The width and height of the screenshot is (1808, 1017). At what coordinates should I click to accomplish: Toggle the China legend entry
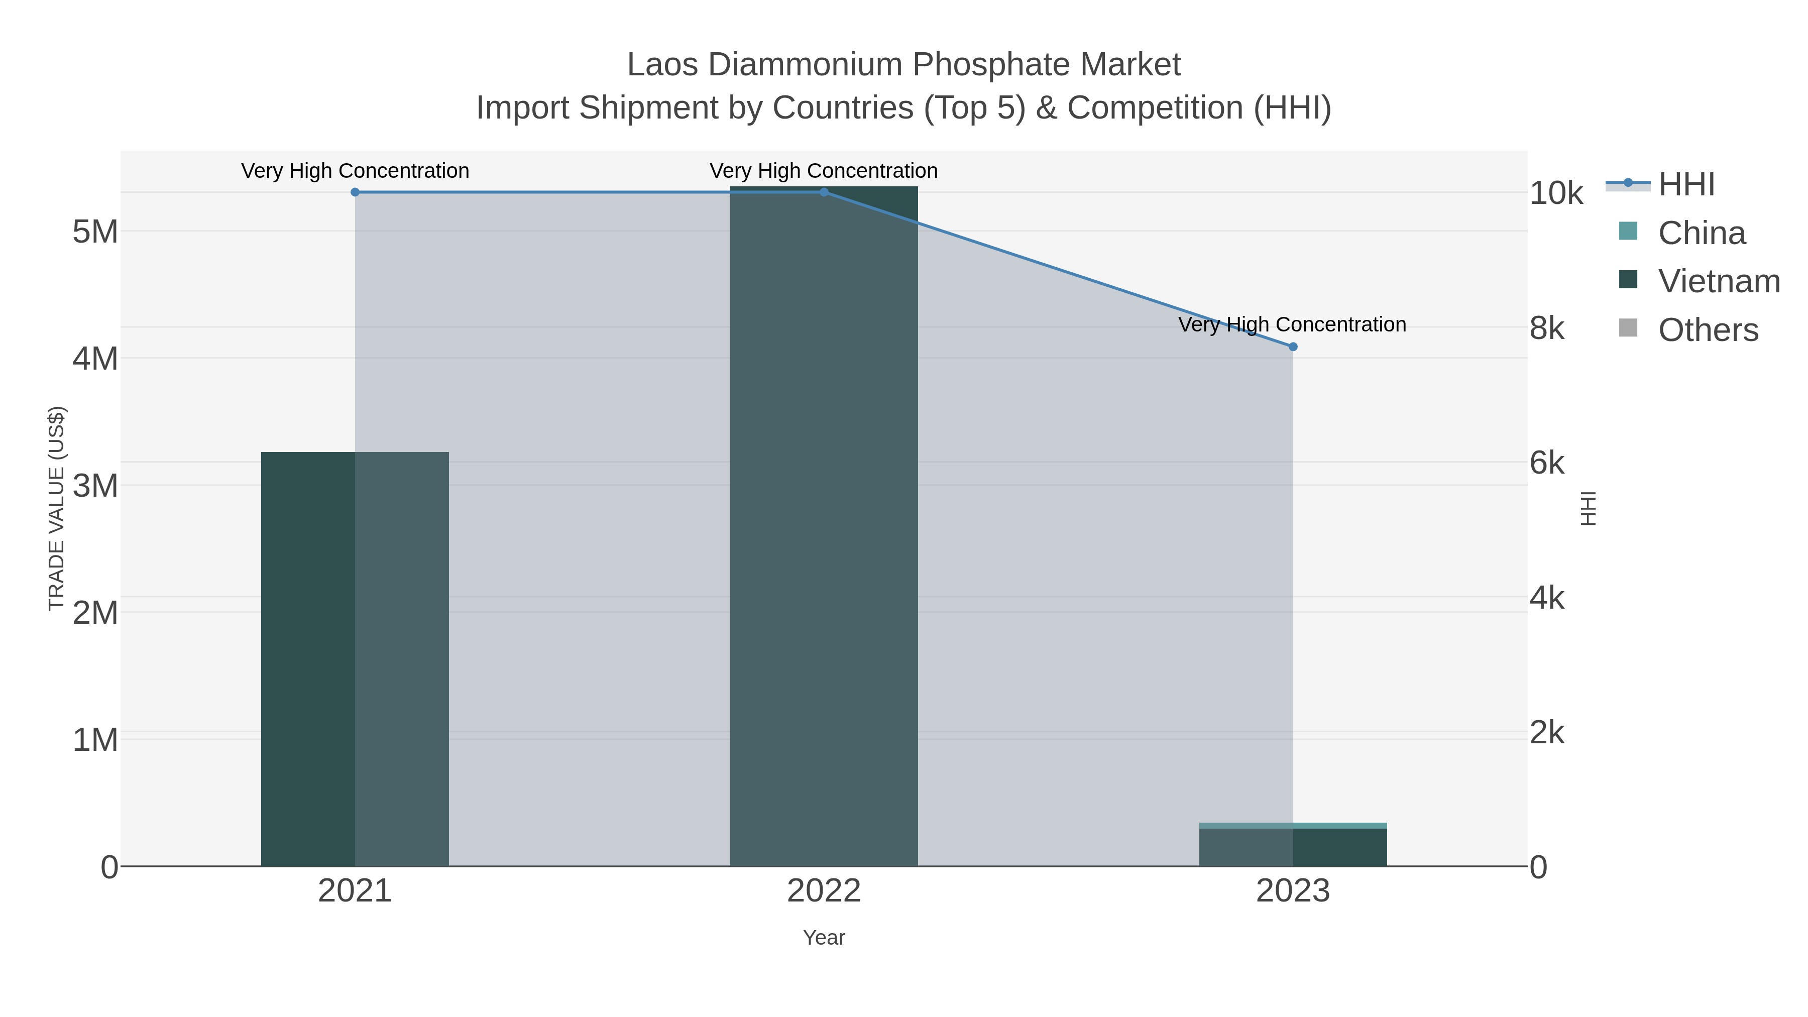point(1681,233)
